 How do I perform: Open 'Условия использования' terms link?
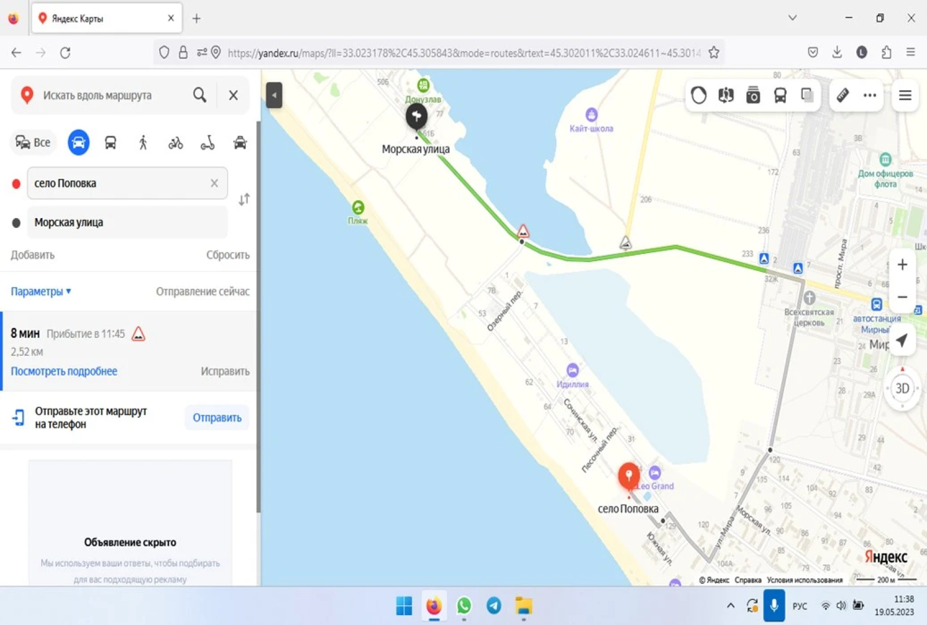coord(804,580)
